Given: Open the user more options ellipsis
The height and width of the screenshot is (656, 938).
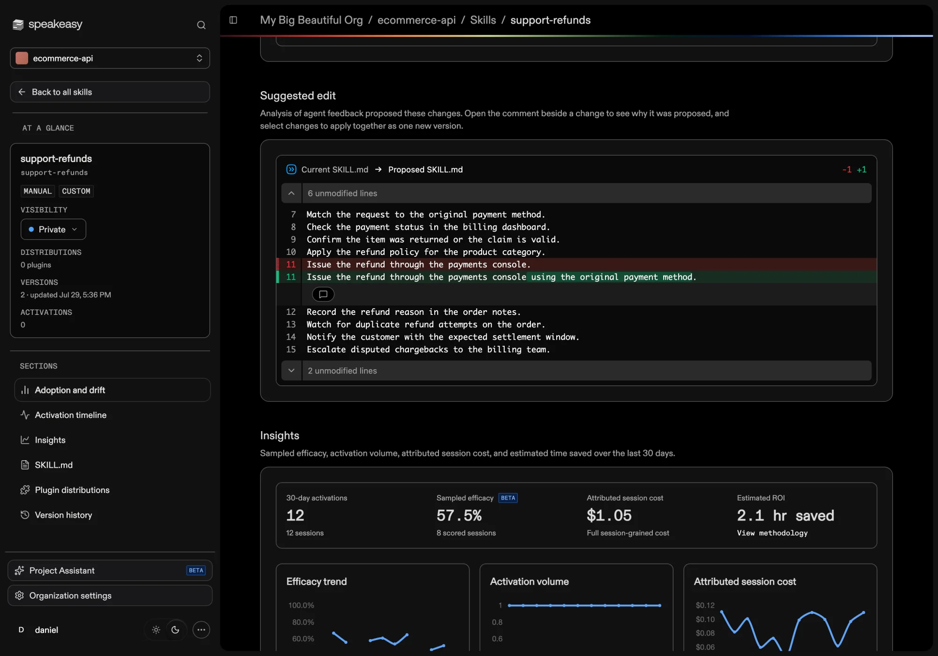Looking at the screenshot, I should (201, 630).
